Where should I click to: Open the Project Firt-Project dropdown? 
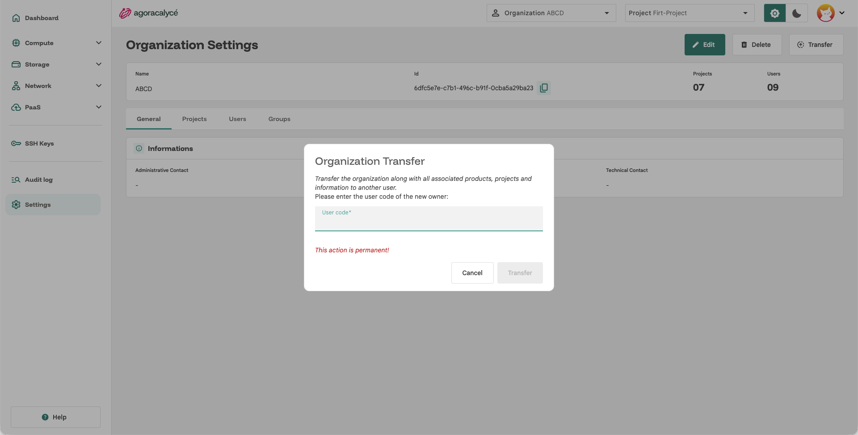690,13
